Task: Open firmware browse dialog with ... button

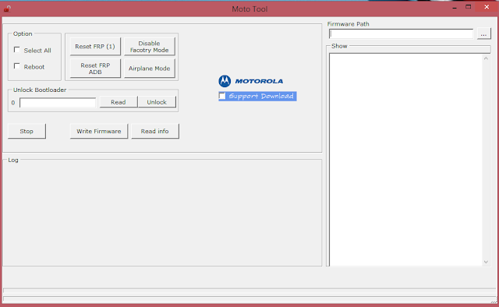Action: click(x=483, y=34)
